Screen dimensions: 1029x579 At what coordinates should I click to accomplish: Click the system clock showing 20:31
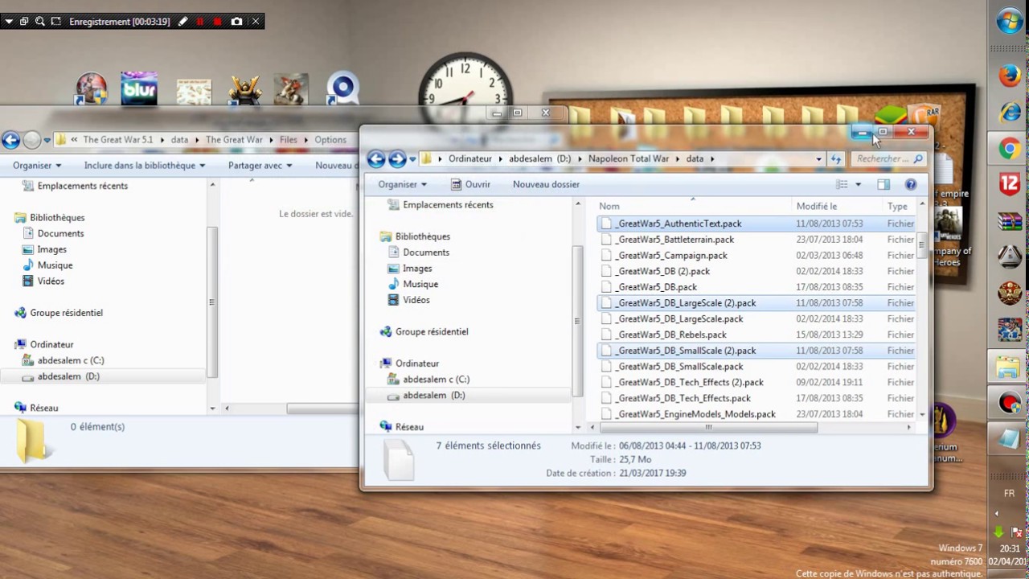point(1011,549)
